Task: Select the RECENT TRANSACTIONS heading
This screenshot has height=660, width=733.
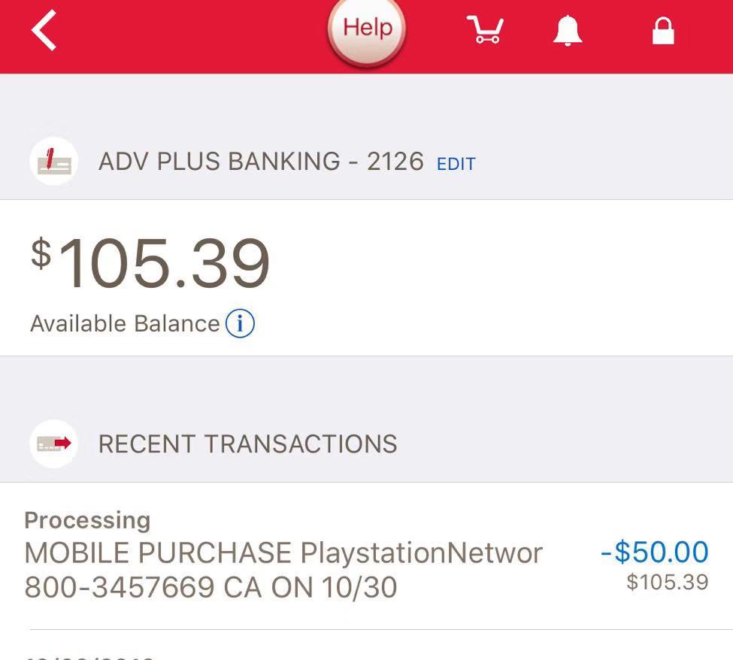Action: [x=248, y=444]
